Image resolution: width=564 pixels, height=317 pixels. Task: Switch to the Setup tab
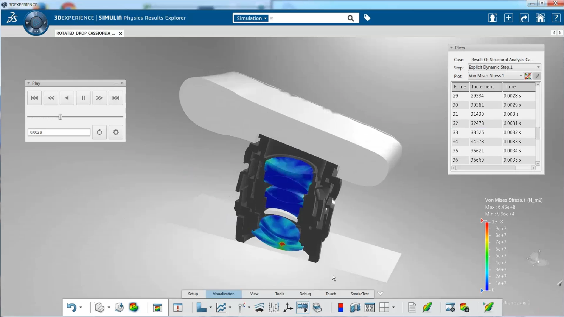point(193,294)
